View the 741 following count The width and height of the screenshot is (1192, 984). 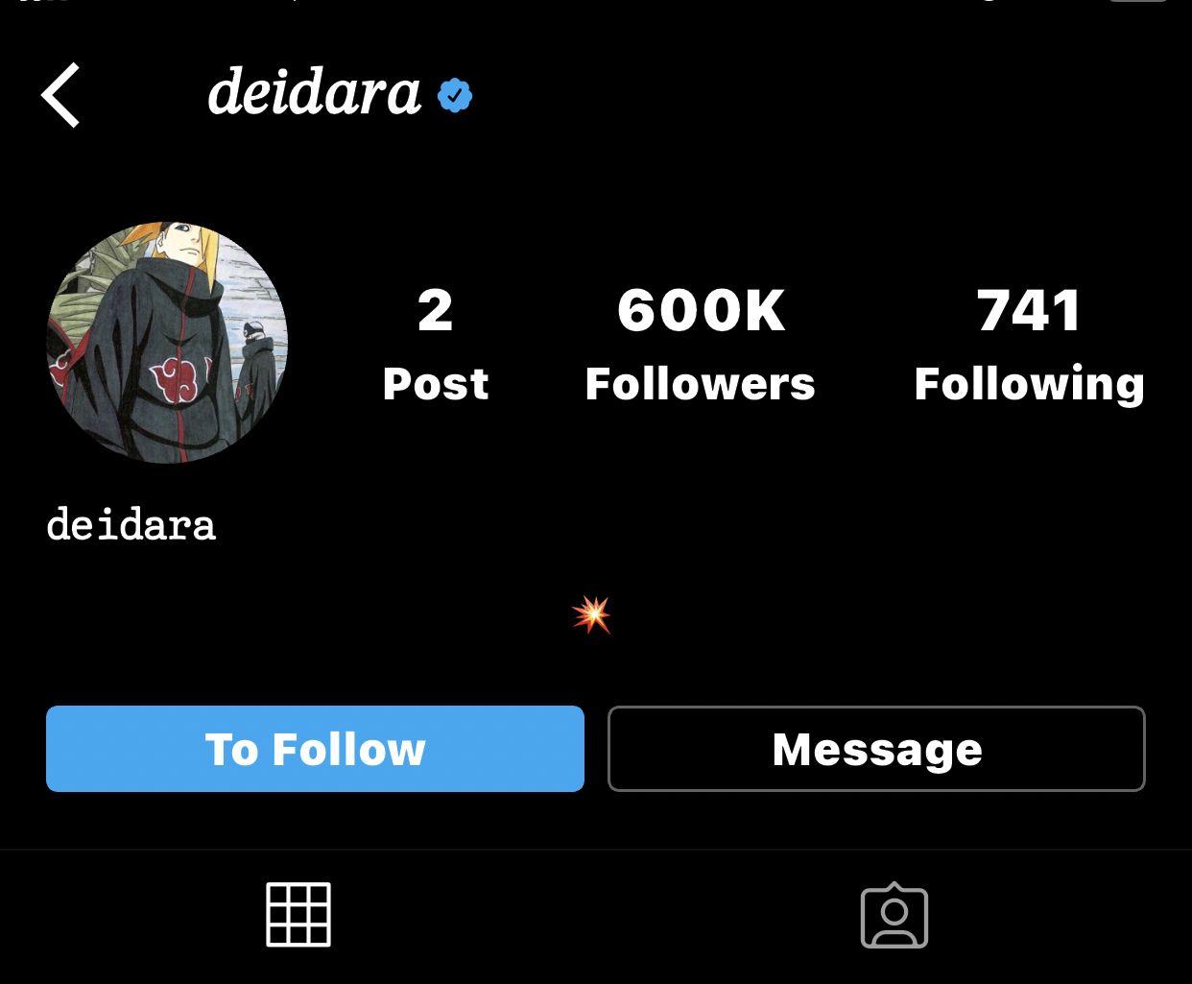click(x=1029, y=310)
